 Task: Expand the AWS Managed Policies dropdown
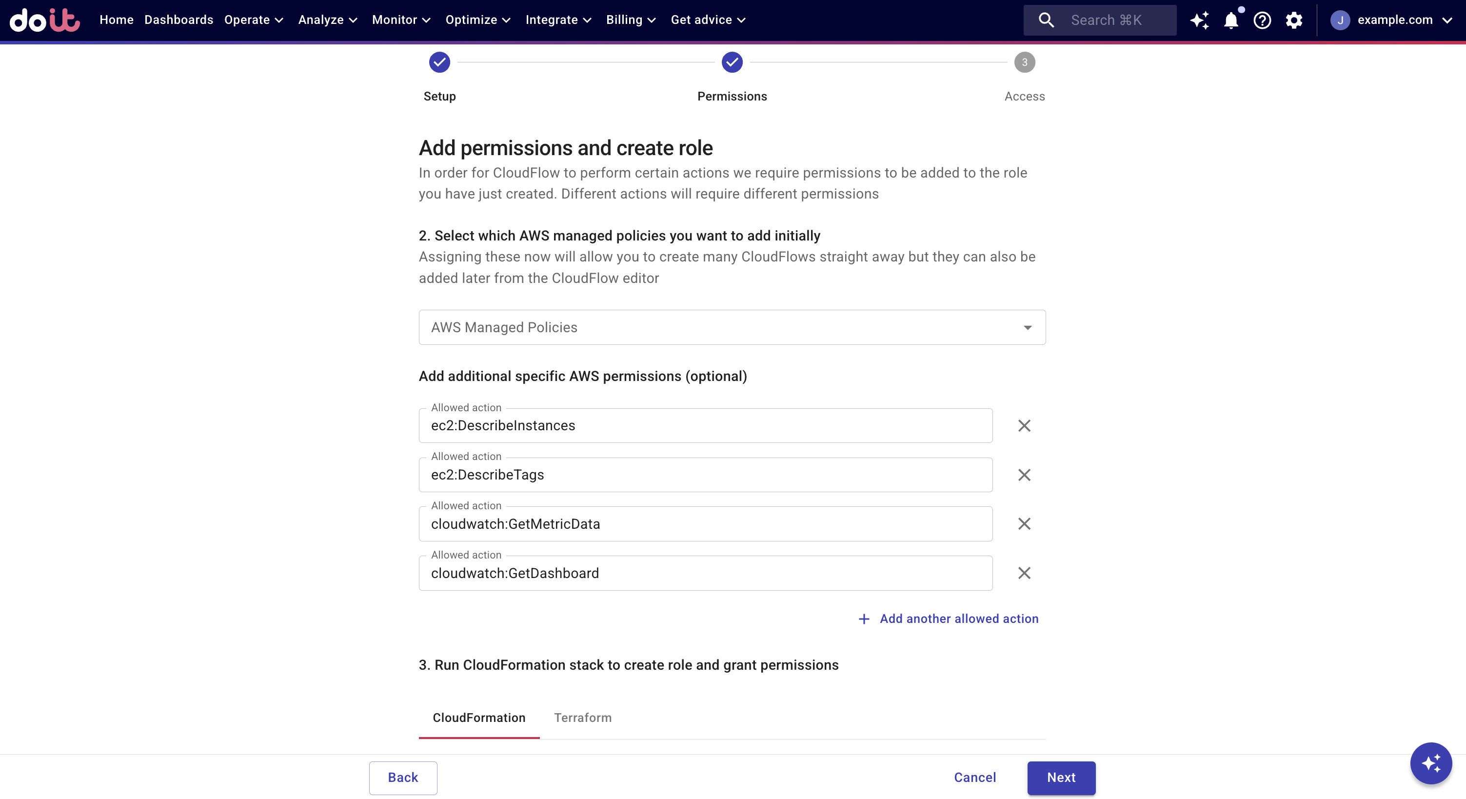click(732, 327)
